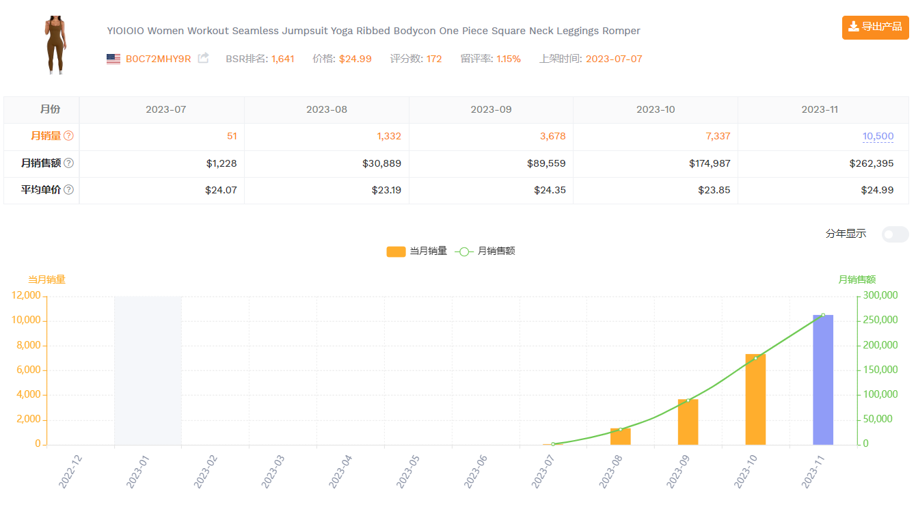This screenshot has height=505, width=916.
Task: Click the help icon next to 平均单价
Action: click(x=68, y=190)
